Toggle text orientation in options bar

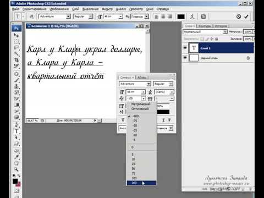(x=31, y=16)
